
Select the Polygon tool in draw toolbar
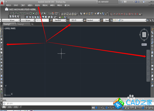[x=2, y=39]
